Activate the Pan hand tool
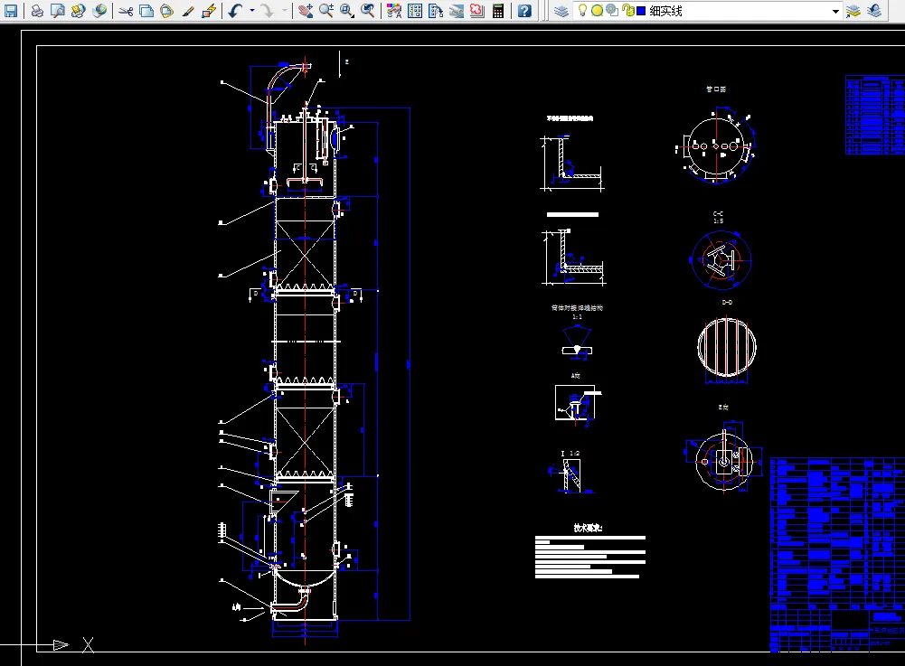 tap(306, 10)
